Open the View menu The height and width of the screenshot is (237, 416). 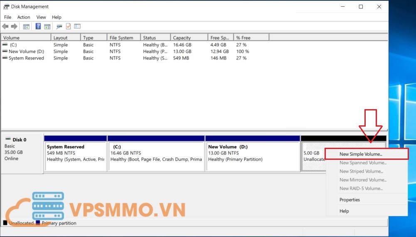click(41, 17)
